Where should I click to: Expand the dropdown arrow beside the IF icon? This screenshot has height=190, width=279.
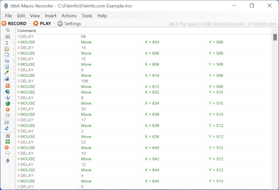click(x=14, y=123)
